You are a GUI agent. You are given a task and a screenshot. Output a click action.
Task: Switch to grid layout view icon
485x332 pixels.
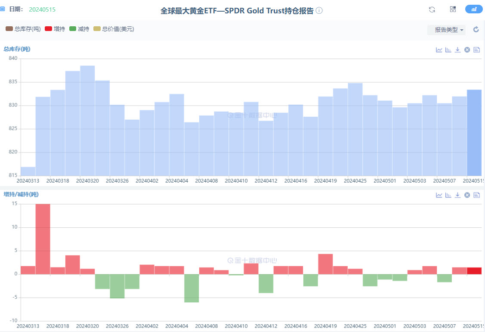[x=453, y=9]
